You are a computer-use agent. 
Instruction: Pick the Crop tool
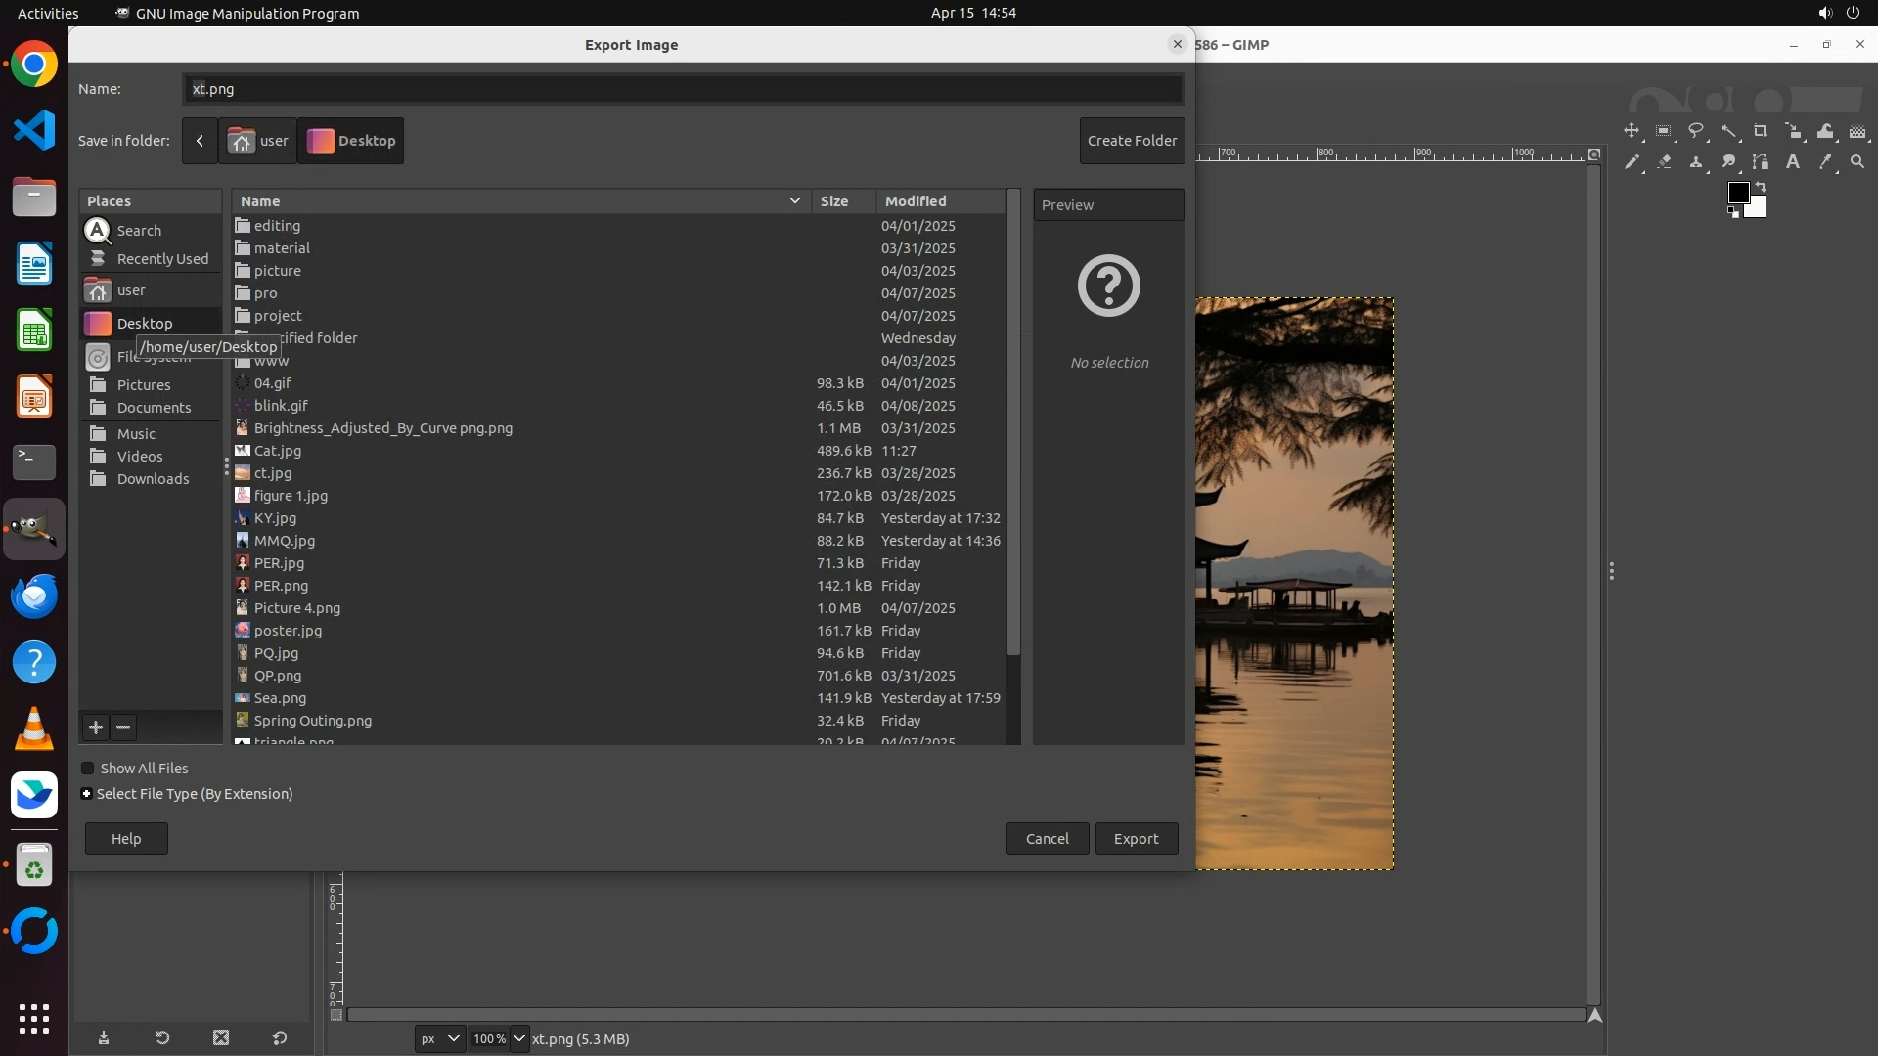click(x=1761, y=131)
